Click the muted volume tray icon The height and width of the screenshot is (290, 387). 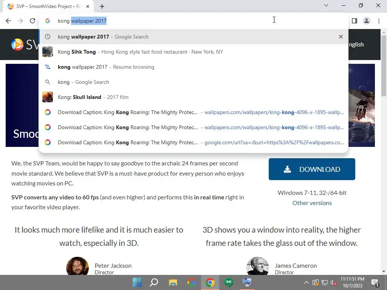[333, 282]
